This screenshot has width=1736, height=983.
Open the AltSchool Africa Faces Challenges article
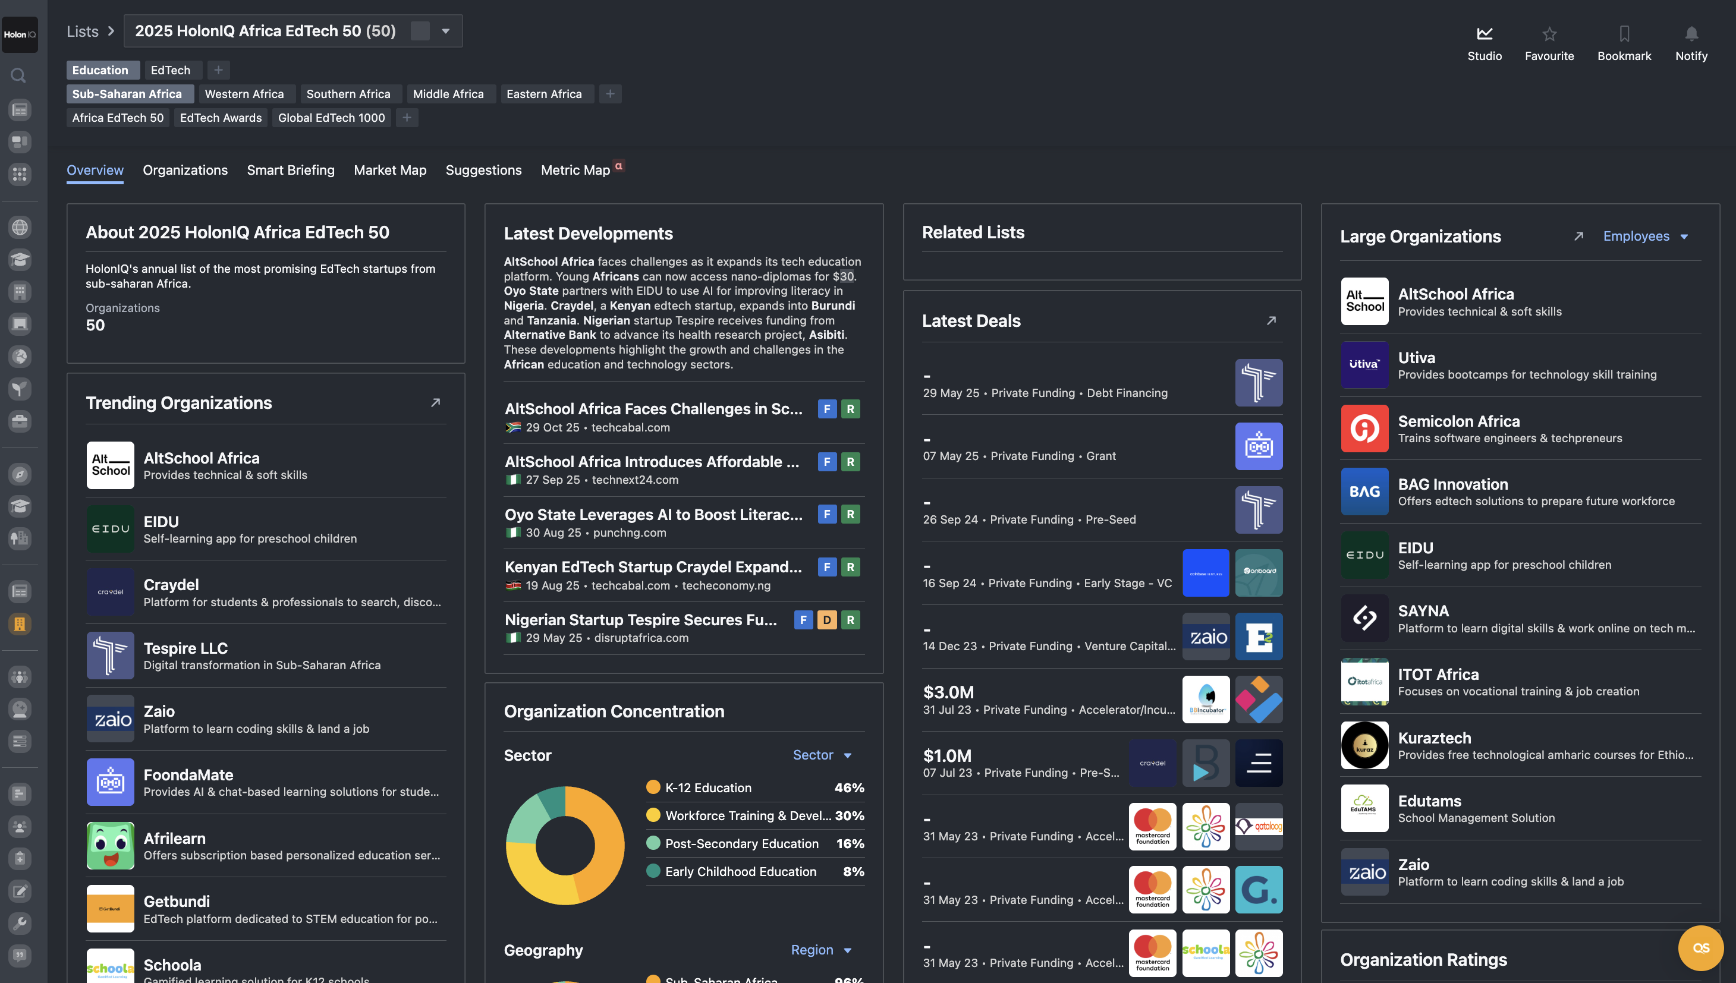tap(653, 408)
